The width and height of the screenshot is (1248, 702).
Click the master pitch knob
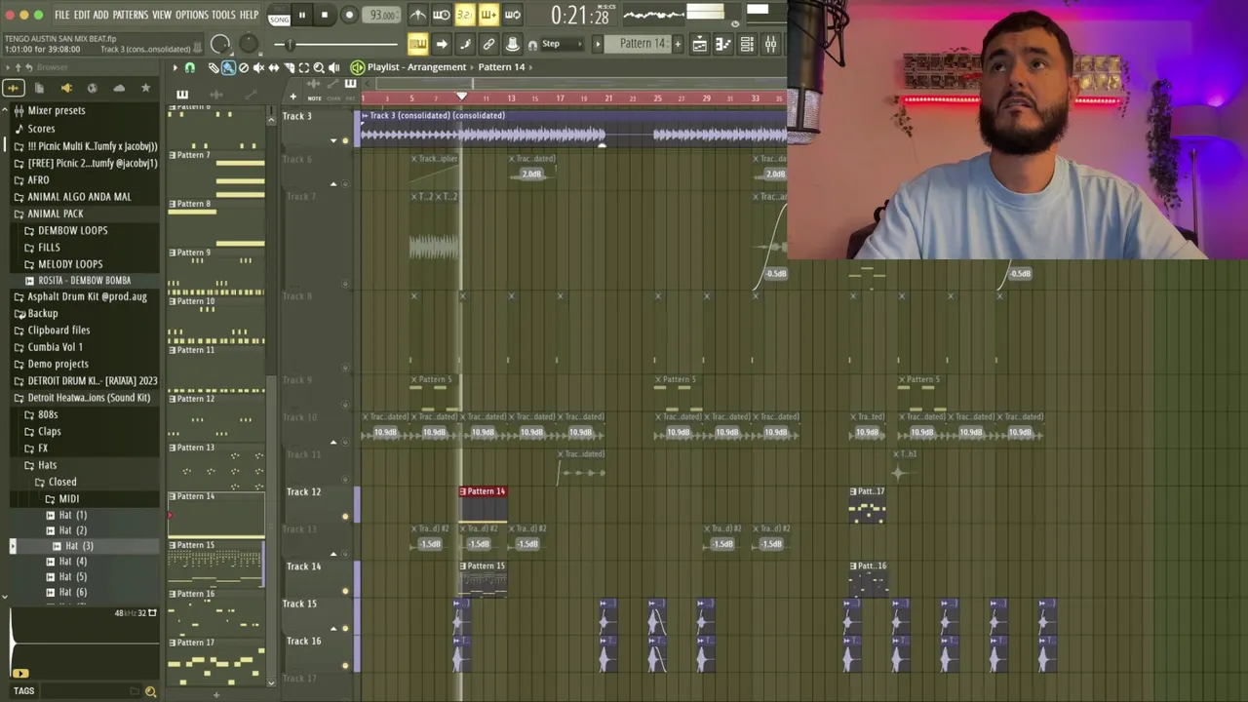(249, 43)
